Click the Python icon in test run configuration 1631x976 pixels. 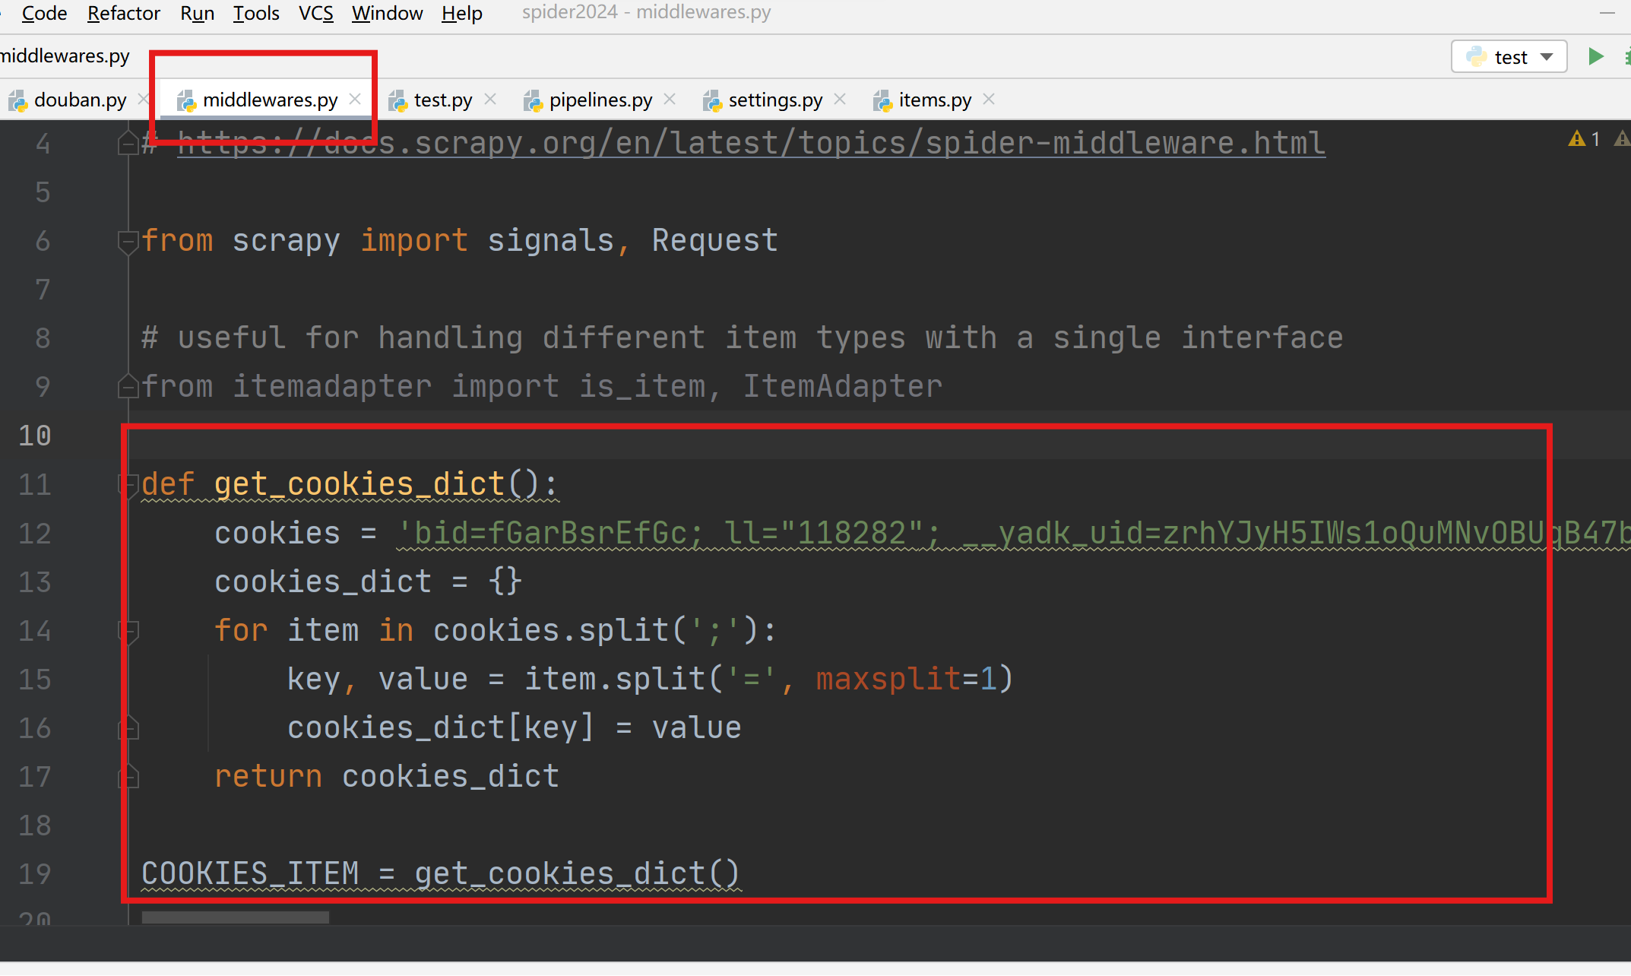pos(1476,57)
